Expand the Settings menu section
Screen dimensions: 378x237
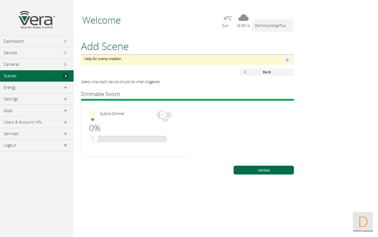point(65,99)
